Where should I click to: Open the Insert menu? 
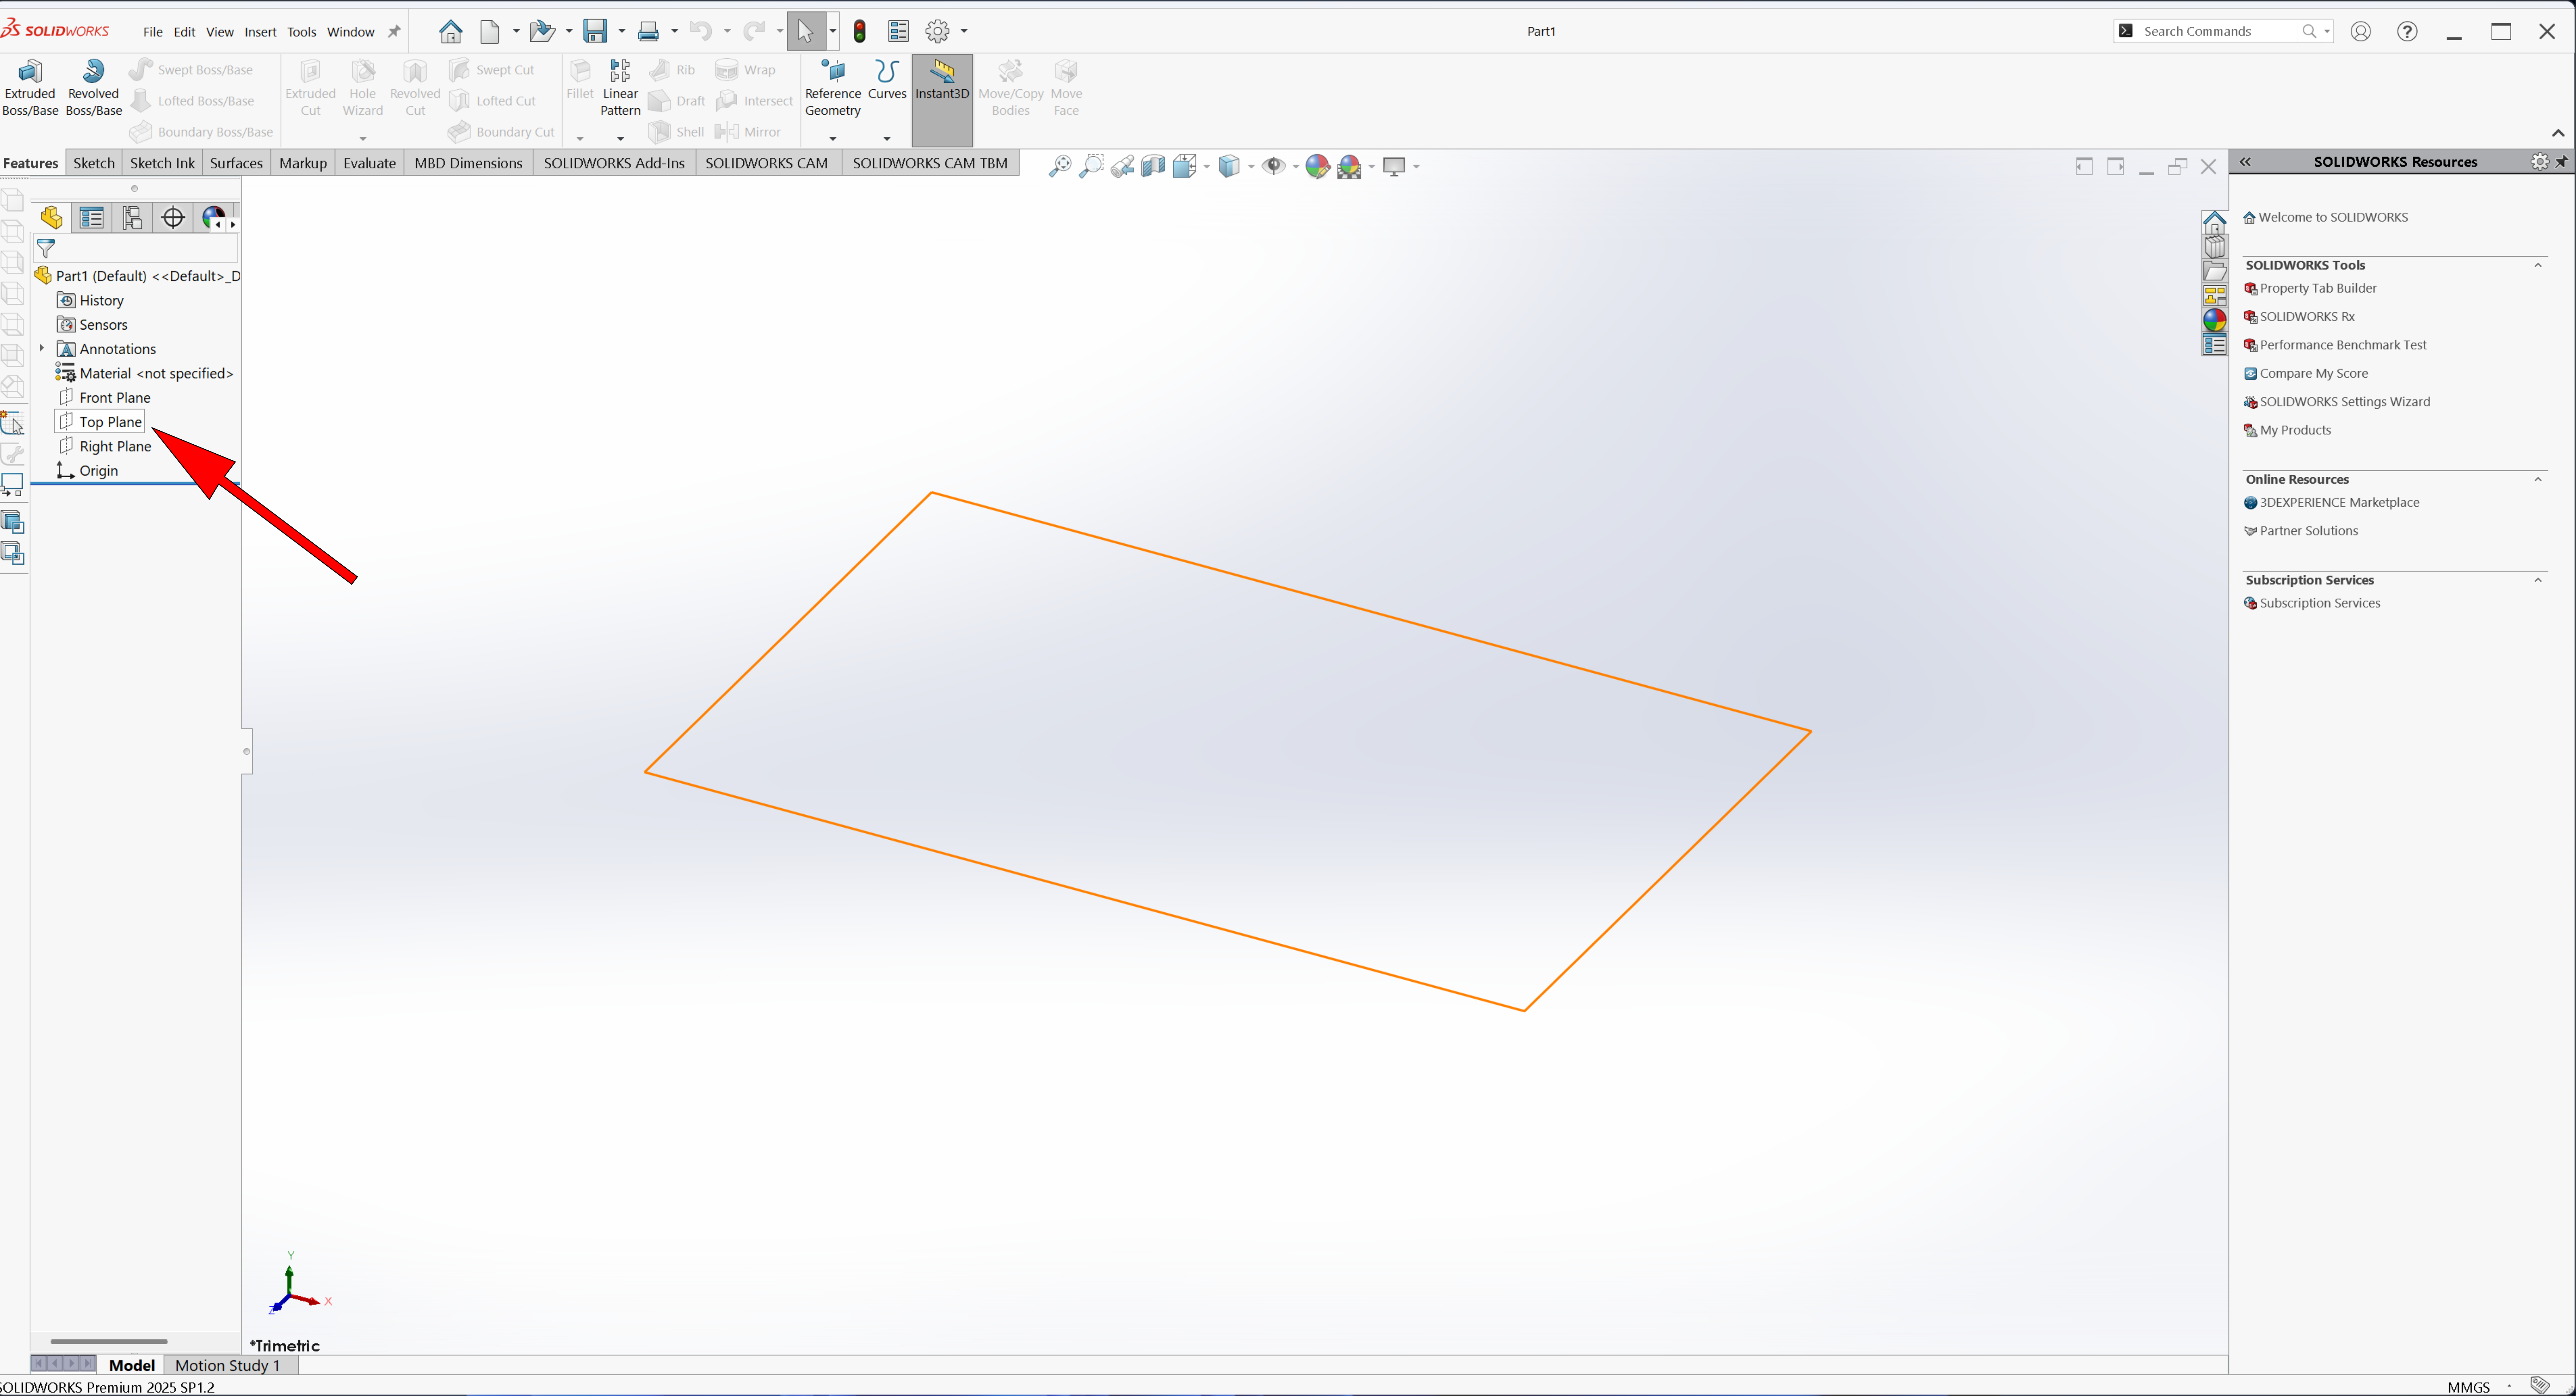click(x=260, y=32)
